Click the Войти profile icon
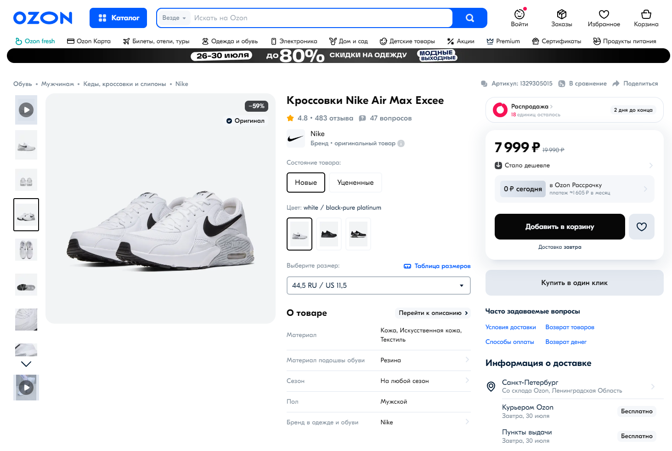This screenshot has height=451, width=672. click(519, 15)
